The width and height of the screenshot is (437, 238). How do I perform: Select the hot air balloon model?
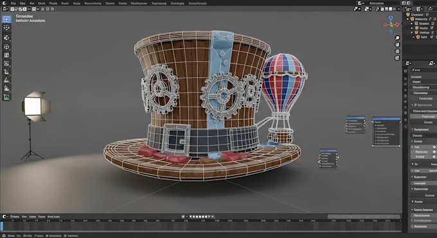283,98
